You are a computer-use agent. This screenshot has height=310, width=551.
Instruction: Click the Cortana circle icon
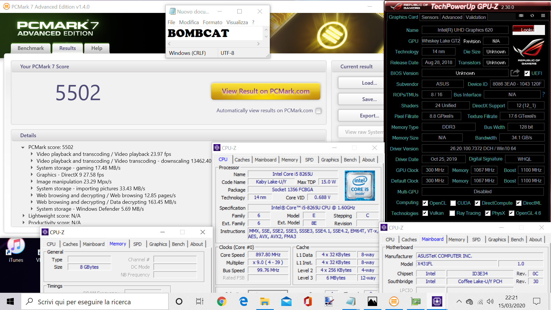click(179, 301)
